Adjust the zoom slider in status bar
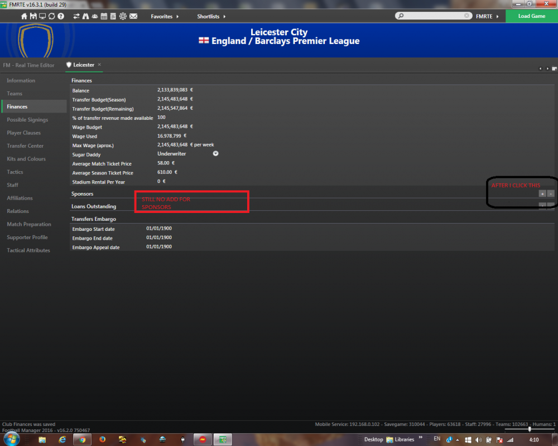Image resolution: width=558 pixels, height=446 pixels. [x=530, y=429]
